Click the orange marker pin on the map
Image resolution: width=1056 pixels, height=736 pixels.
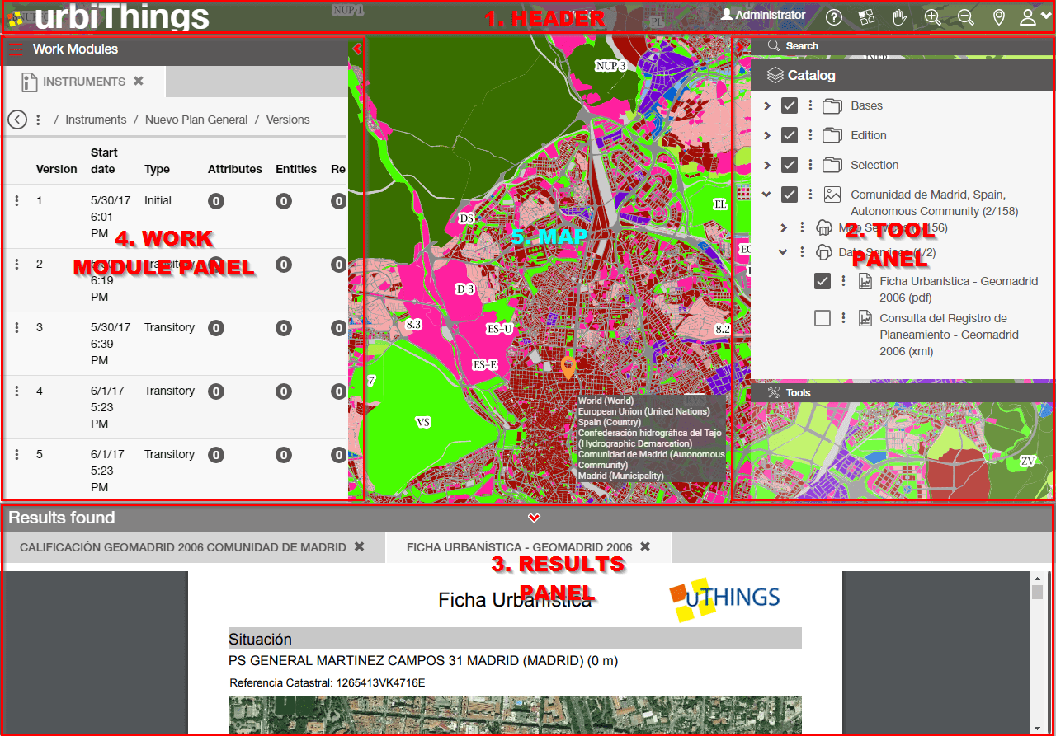568,368
